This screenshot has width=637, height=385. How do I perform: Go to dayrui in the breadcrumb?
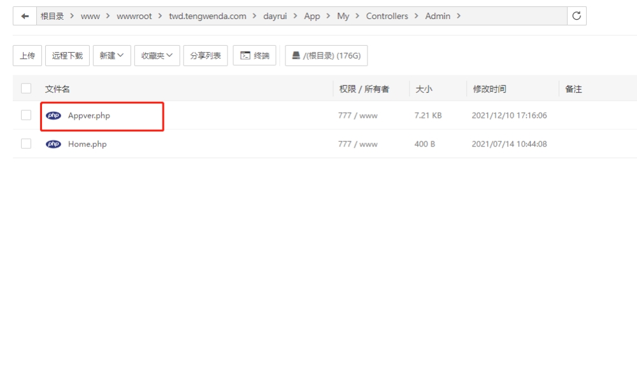pyautogui.click(x=275, y=17)
